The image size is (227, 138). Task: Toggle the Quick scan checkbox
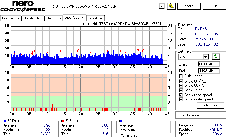click(181, 76)
